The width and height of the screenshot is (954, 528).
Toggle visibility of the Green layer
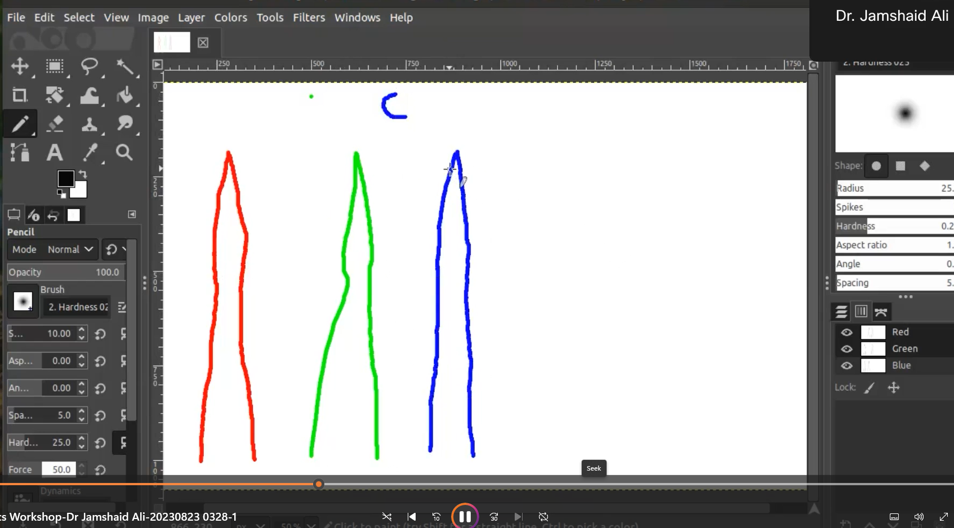[846, 349]
